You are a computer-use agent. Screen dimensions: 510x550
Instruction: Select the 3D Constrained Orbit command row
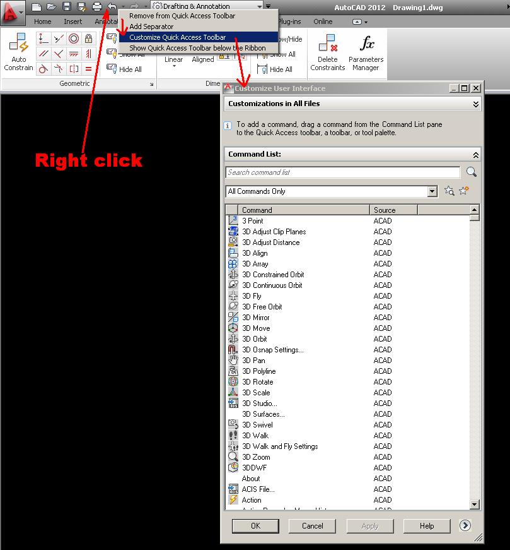point(348,274)
